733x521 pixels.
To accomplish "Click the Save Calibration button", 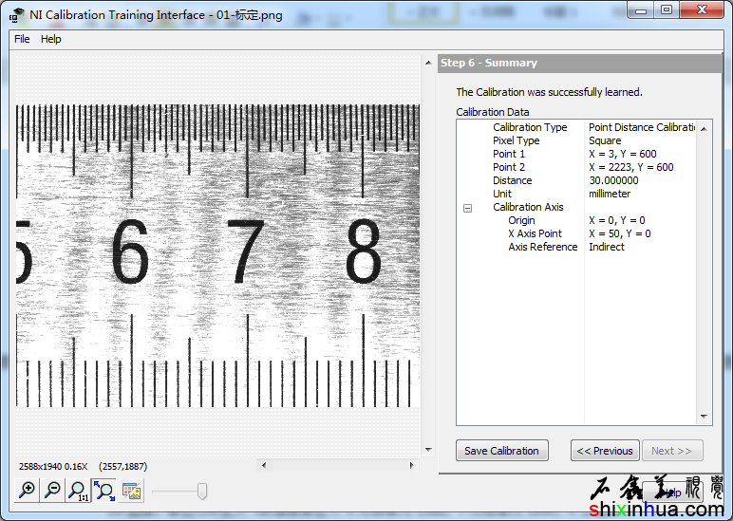I will tap(501, 451).
